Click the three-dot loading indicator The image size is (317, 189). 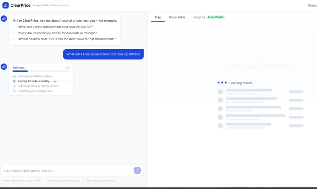(x=222, y=83)
